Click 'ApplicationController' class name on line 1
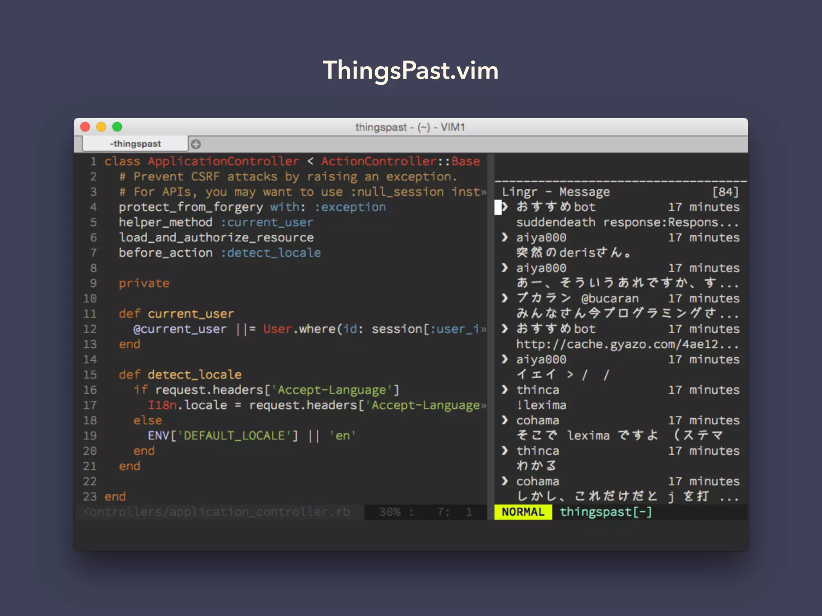Screen dimensions: 822x616 (x=224, y=162)
